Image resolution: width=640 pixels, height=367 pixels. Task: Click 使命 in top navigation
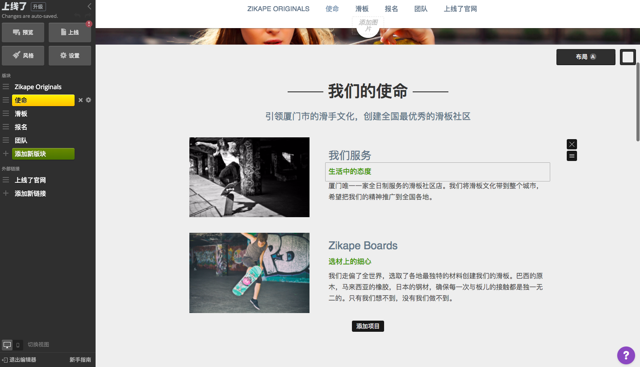tap(332, 9)
